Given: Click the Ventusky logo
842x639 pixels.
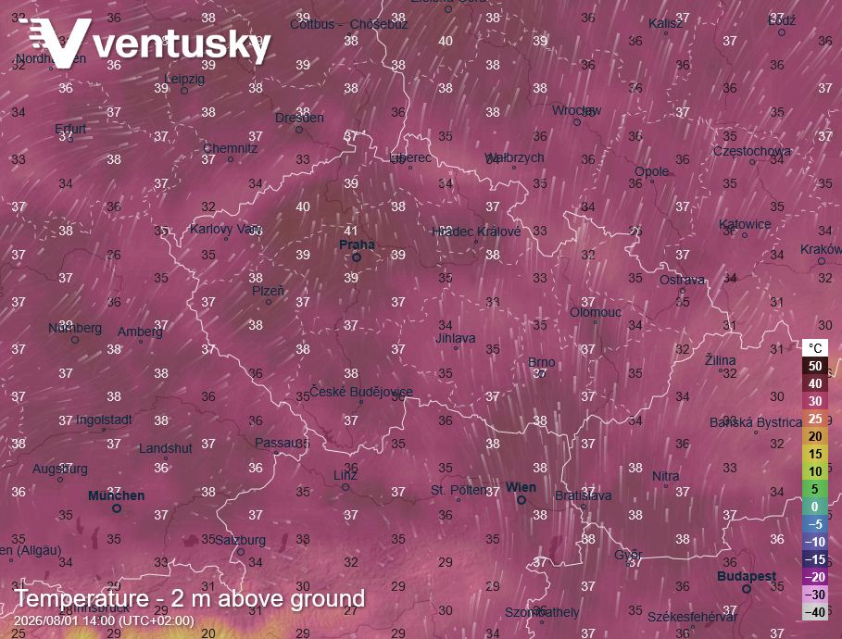Looking at the screenshot, I should pyautogui.click(x=145, y=43).
